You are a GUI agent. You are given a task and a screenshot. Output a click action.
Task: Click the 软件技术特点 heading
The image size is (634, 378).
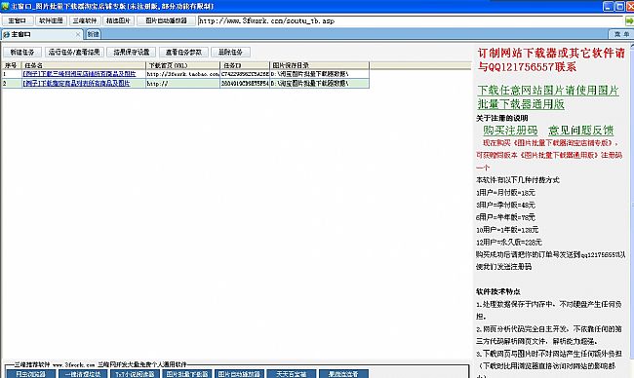(498, 291)
